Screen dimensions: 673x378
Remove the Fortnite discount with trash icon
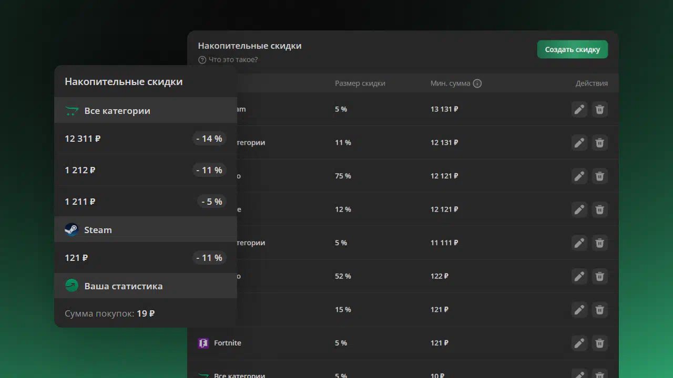599,343
